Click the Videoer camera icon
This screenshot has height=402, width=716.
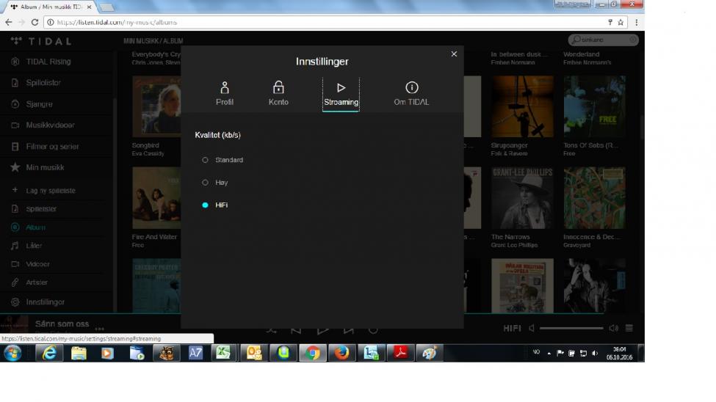(15, 264)
